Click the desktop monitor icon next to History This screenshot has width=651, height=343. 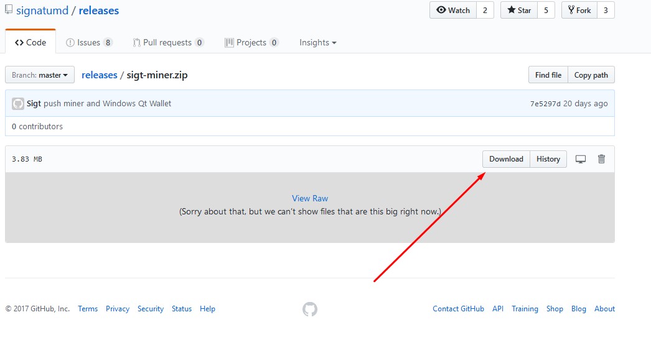pos(581,159)
